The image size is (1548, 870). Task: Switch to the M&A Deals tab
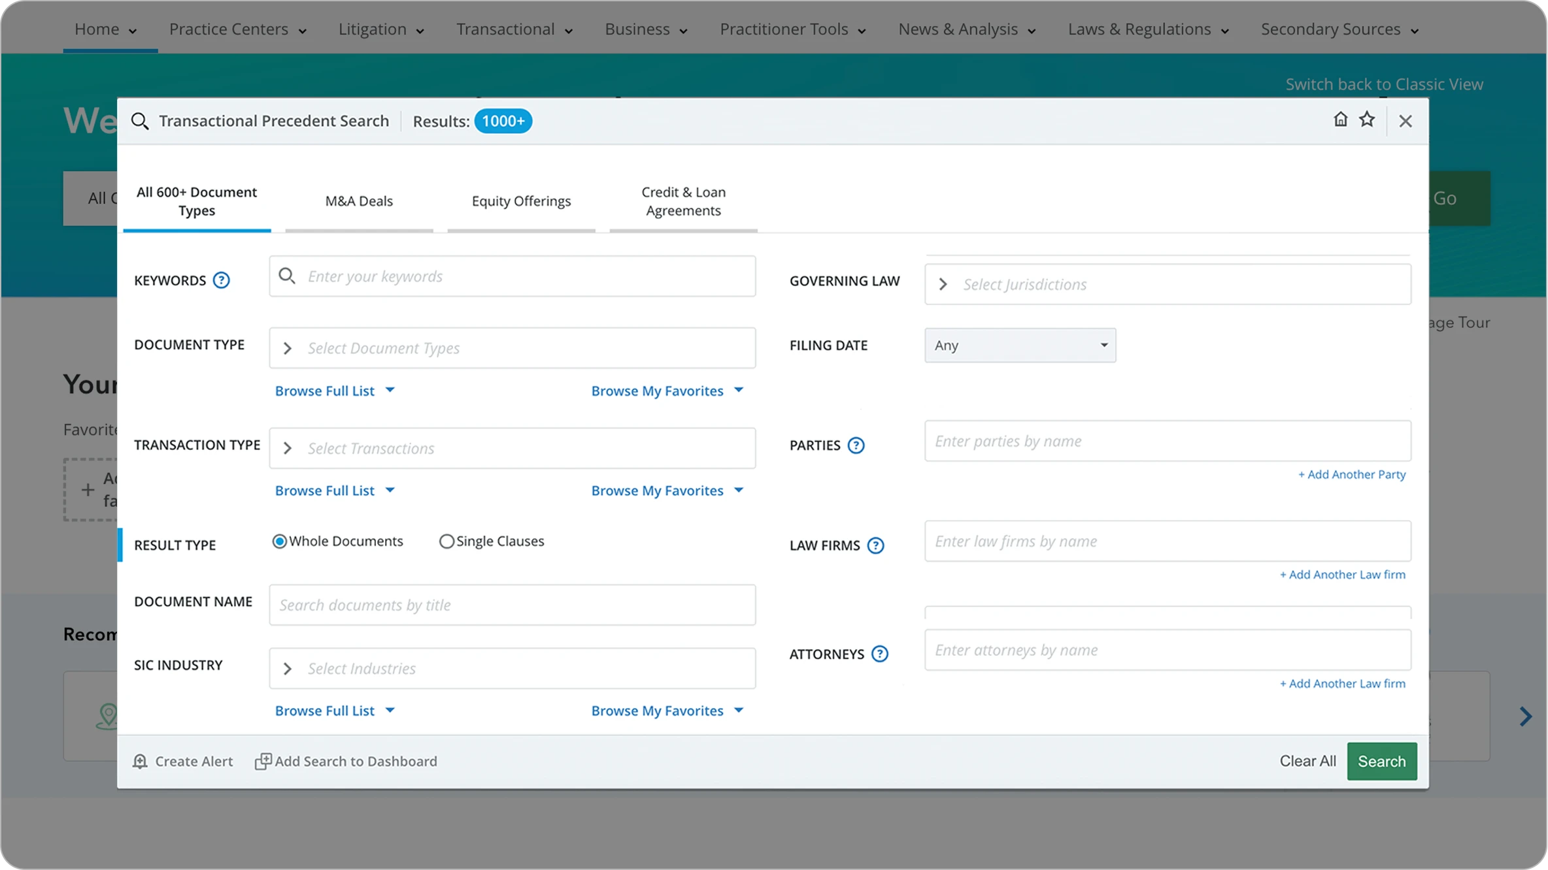click(358, 201)
